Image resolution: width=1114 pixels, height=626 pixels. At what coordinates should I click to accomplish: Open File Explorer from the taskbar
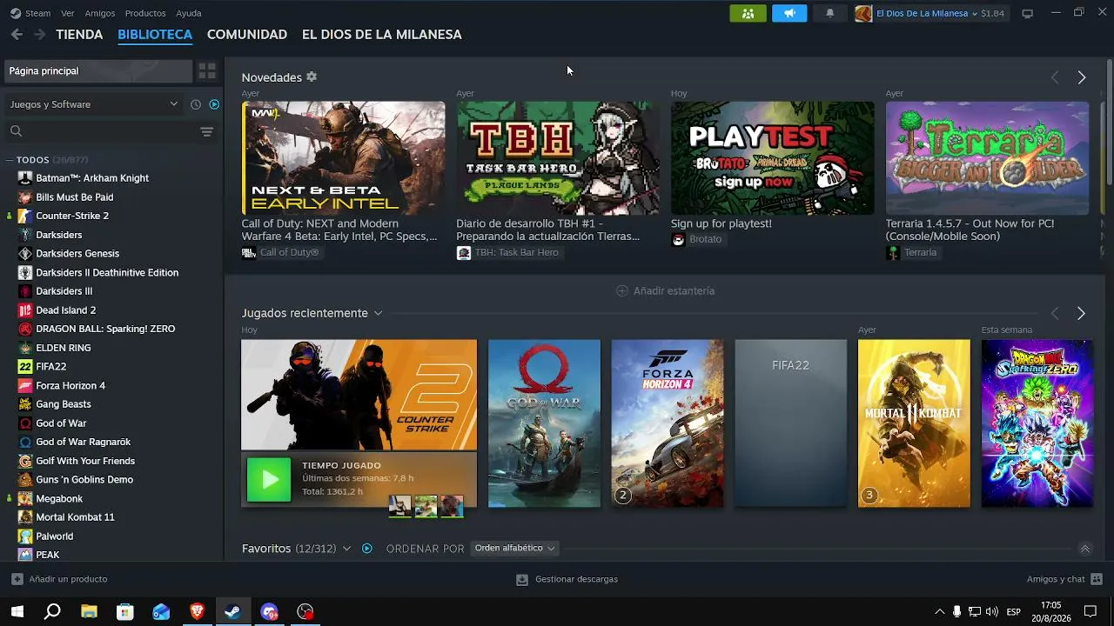coord(89,611)
